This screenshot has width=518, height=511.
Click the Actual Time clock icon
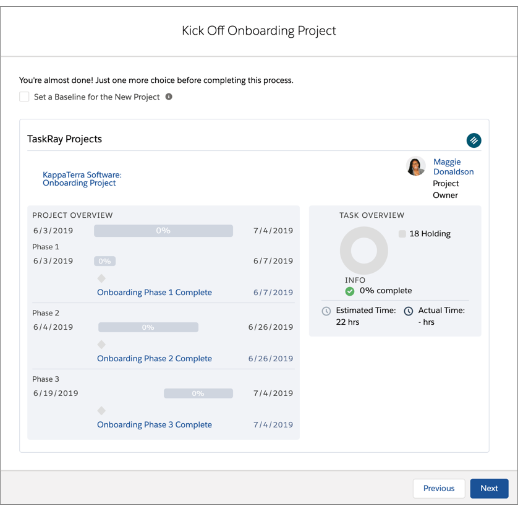click(409, 311)
